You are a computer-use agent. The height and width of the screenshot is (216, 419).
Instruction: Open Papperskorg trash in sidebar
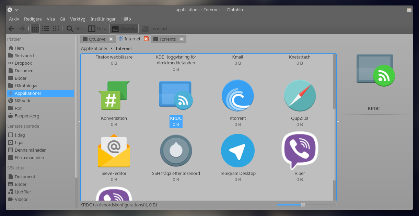click(40, 116)
